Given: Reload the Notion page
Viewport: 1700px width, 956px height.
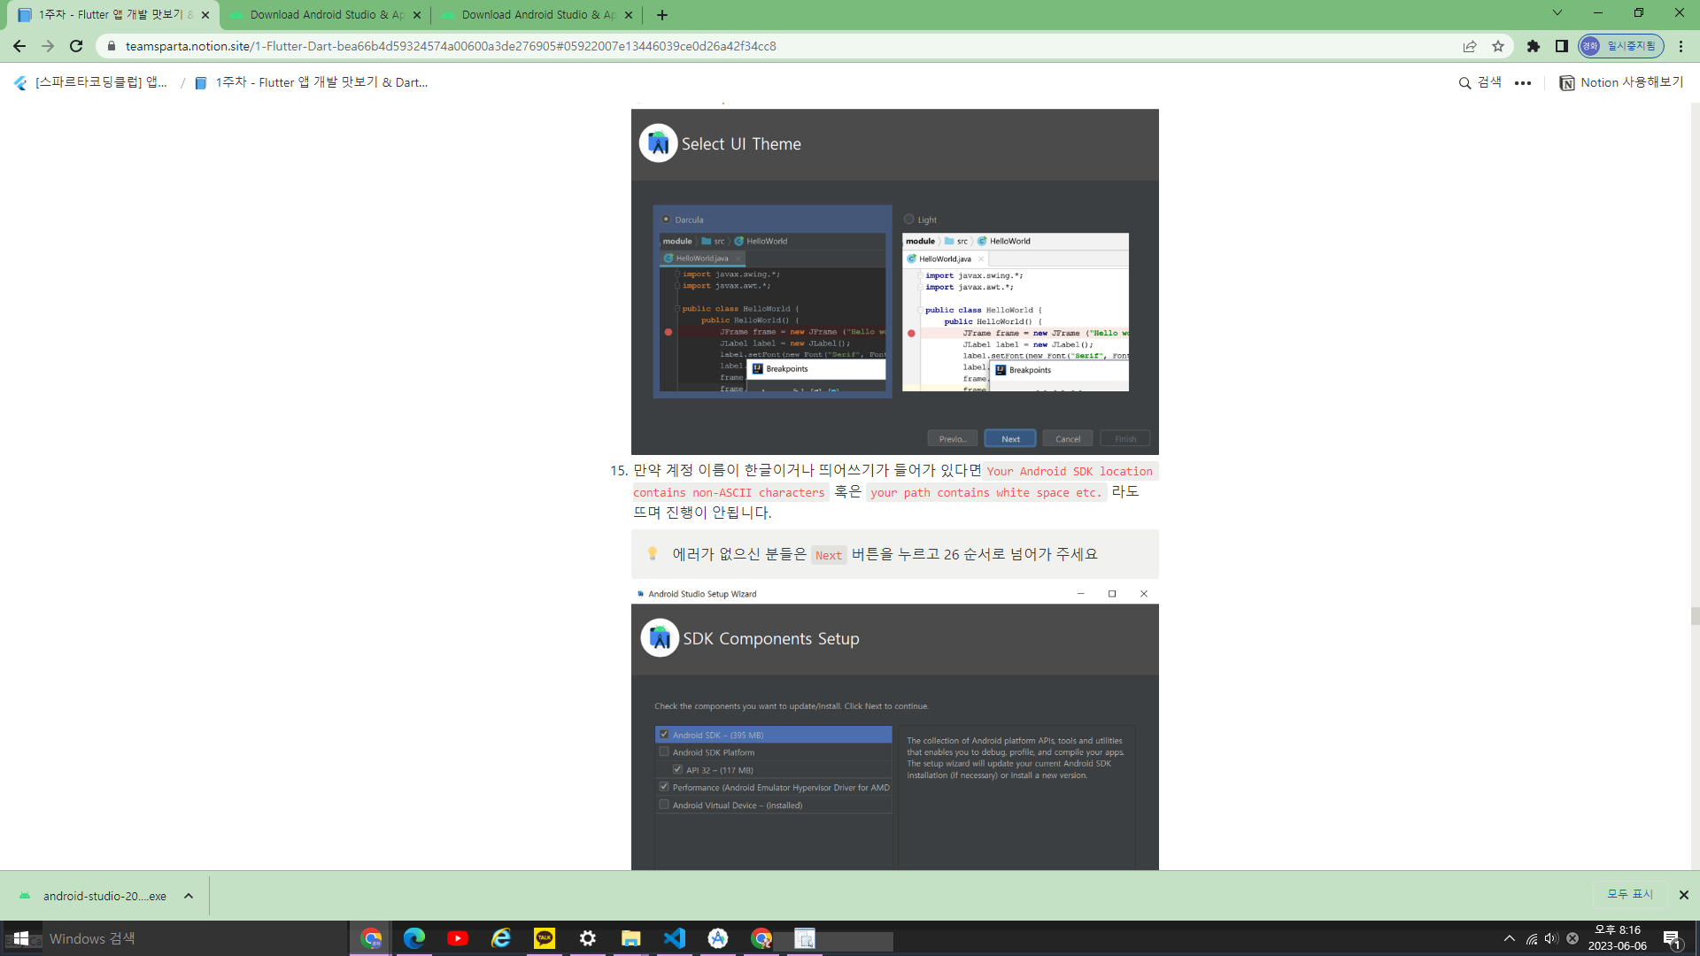Looking at the screenshot, I should pyautogui.click(x=76, y=46).
